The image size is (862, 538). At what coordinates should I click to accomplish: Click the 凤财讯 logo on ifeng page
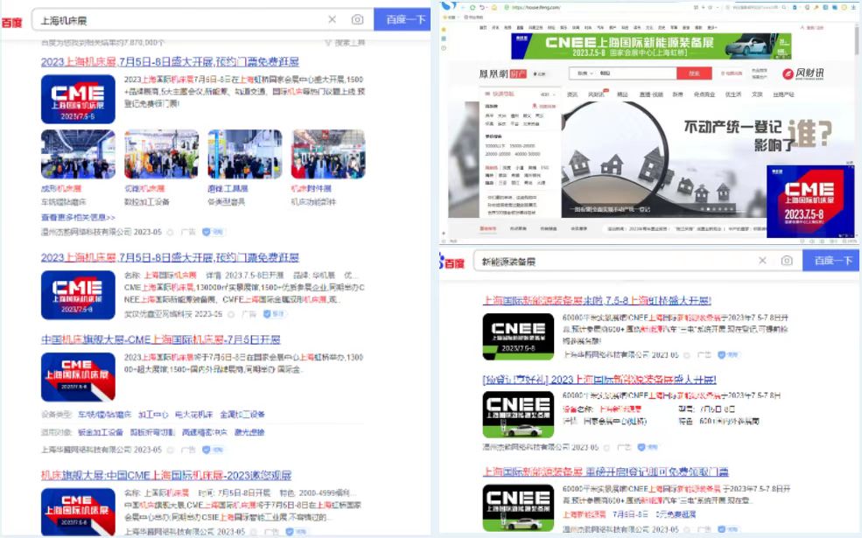803,73
